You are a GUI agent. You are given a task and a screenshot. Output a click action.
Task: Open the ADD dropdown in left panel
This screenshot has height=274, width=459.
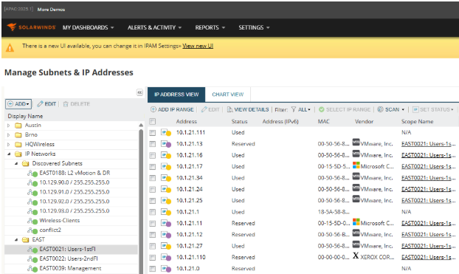pos(18,104)
